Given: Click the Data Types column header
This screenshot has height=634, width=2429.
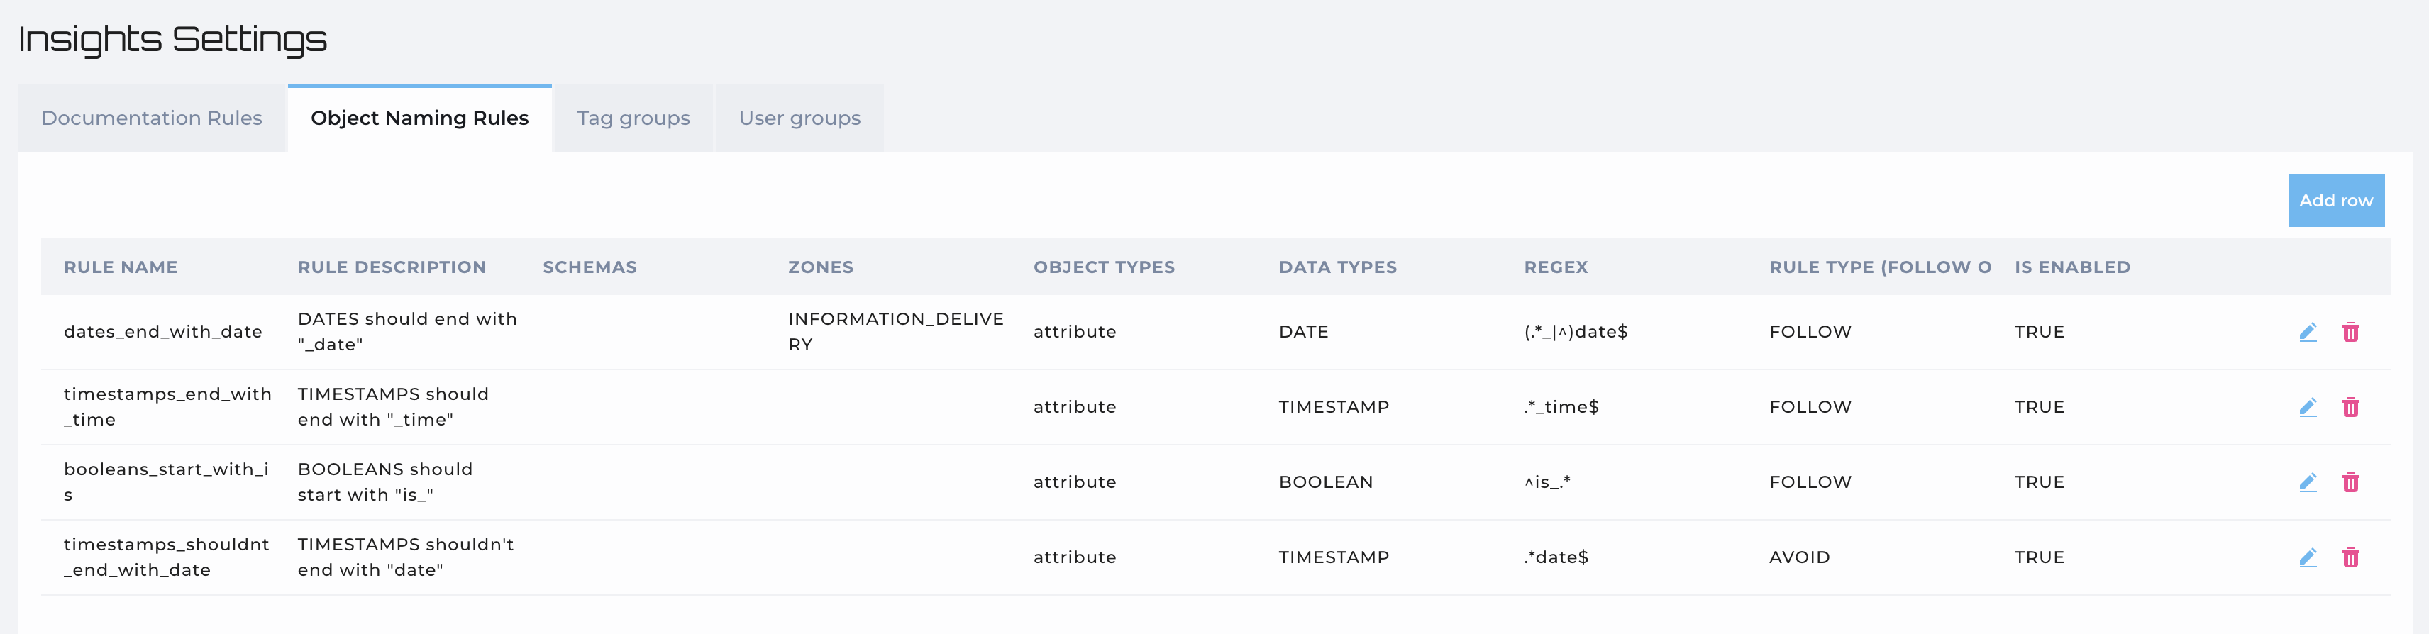Looking at the screenshot, I should coord(1337,267).
